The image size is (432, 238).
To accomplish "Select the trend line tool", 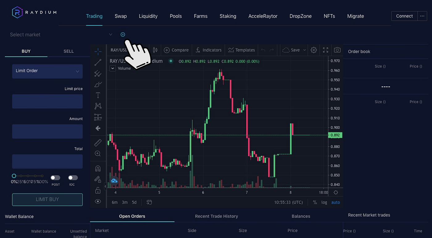I will click(98, 63).
